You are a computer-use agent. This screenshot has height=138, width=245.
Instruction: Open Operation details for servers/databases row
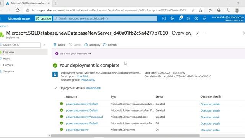pyautogui.click(x=211, y=117)
